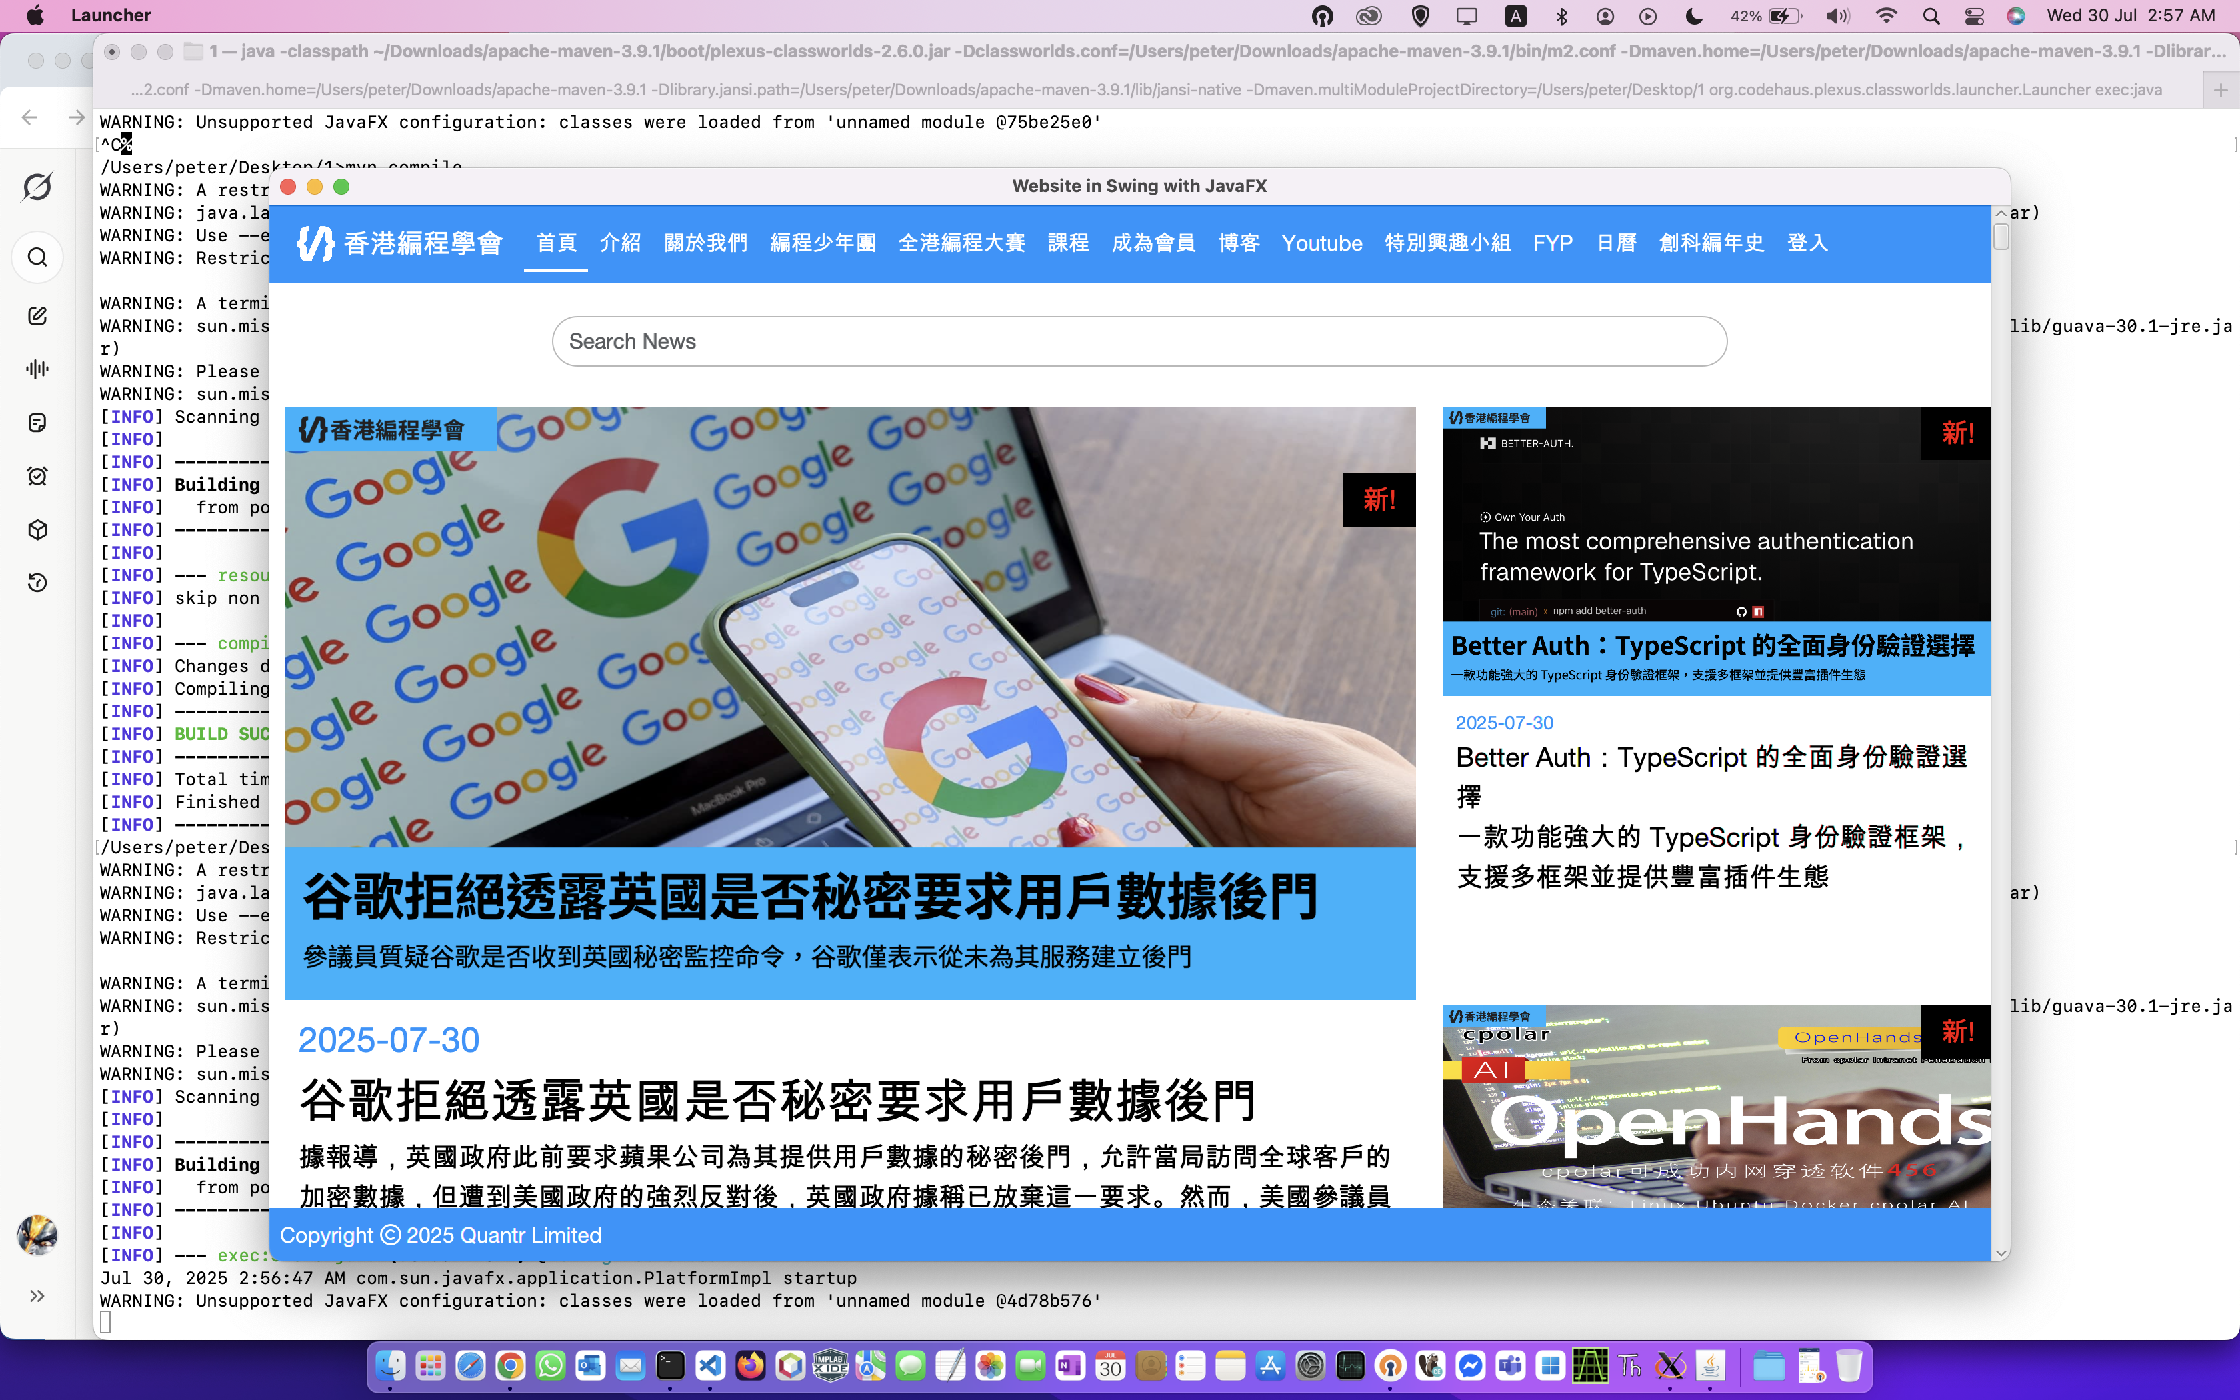Click Better Auth article title under 2025-07-30

point(1711,776)
